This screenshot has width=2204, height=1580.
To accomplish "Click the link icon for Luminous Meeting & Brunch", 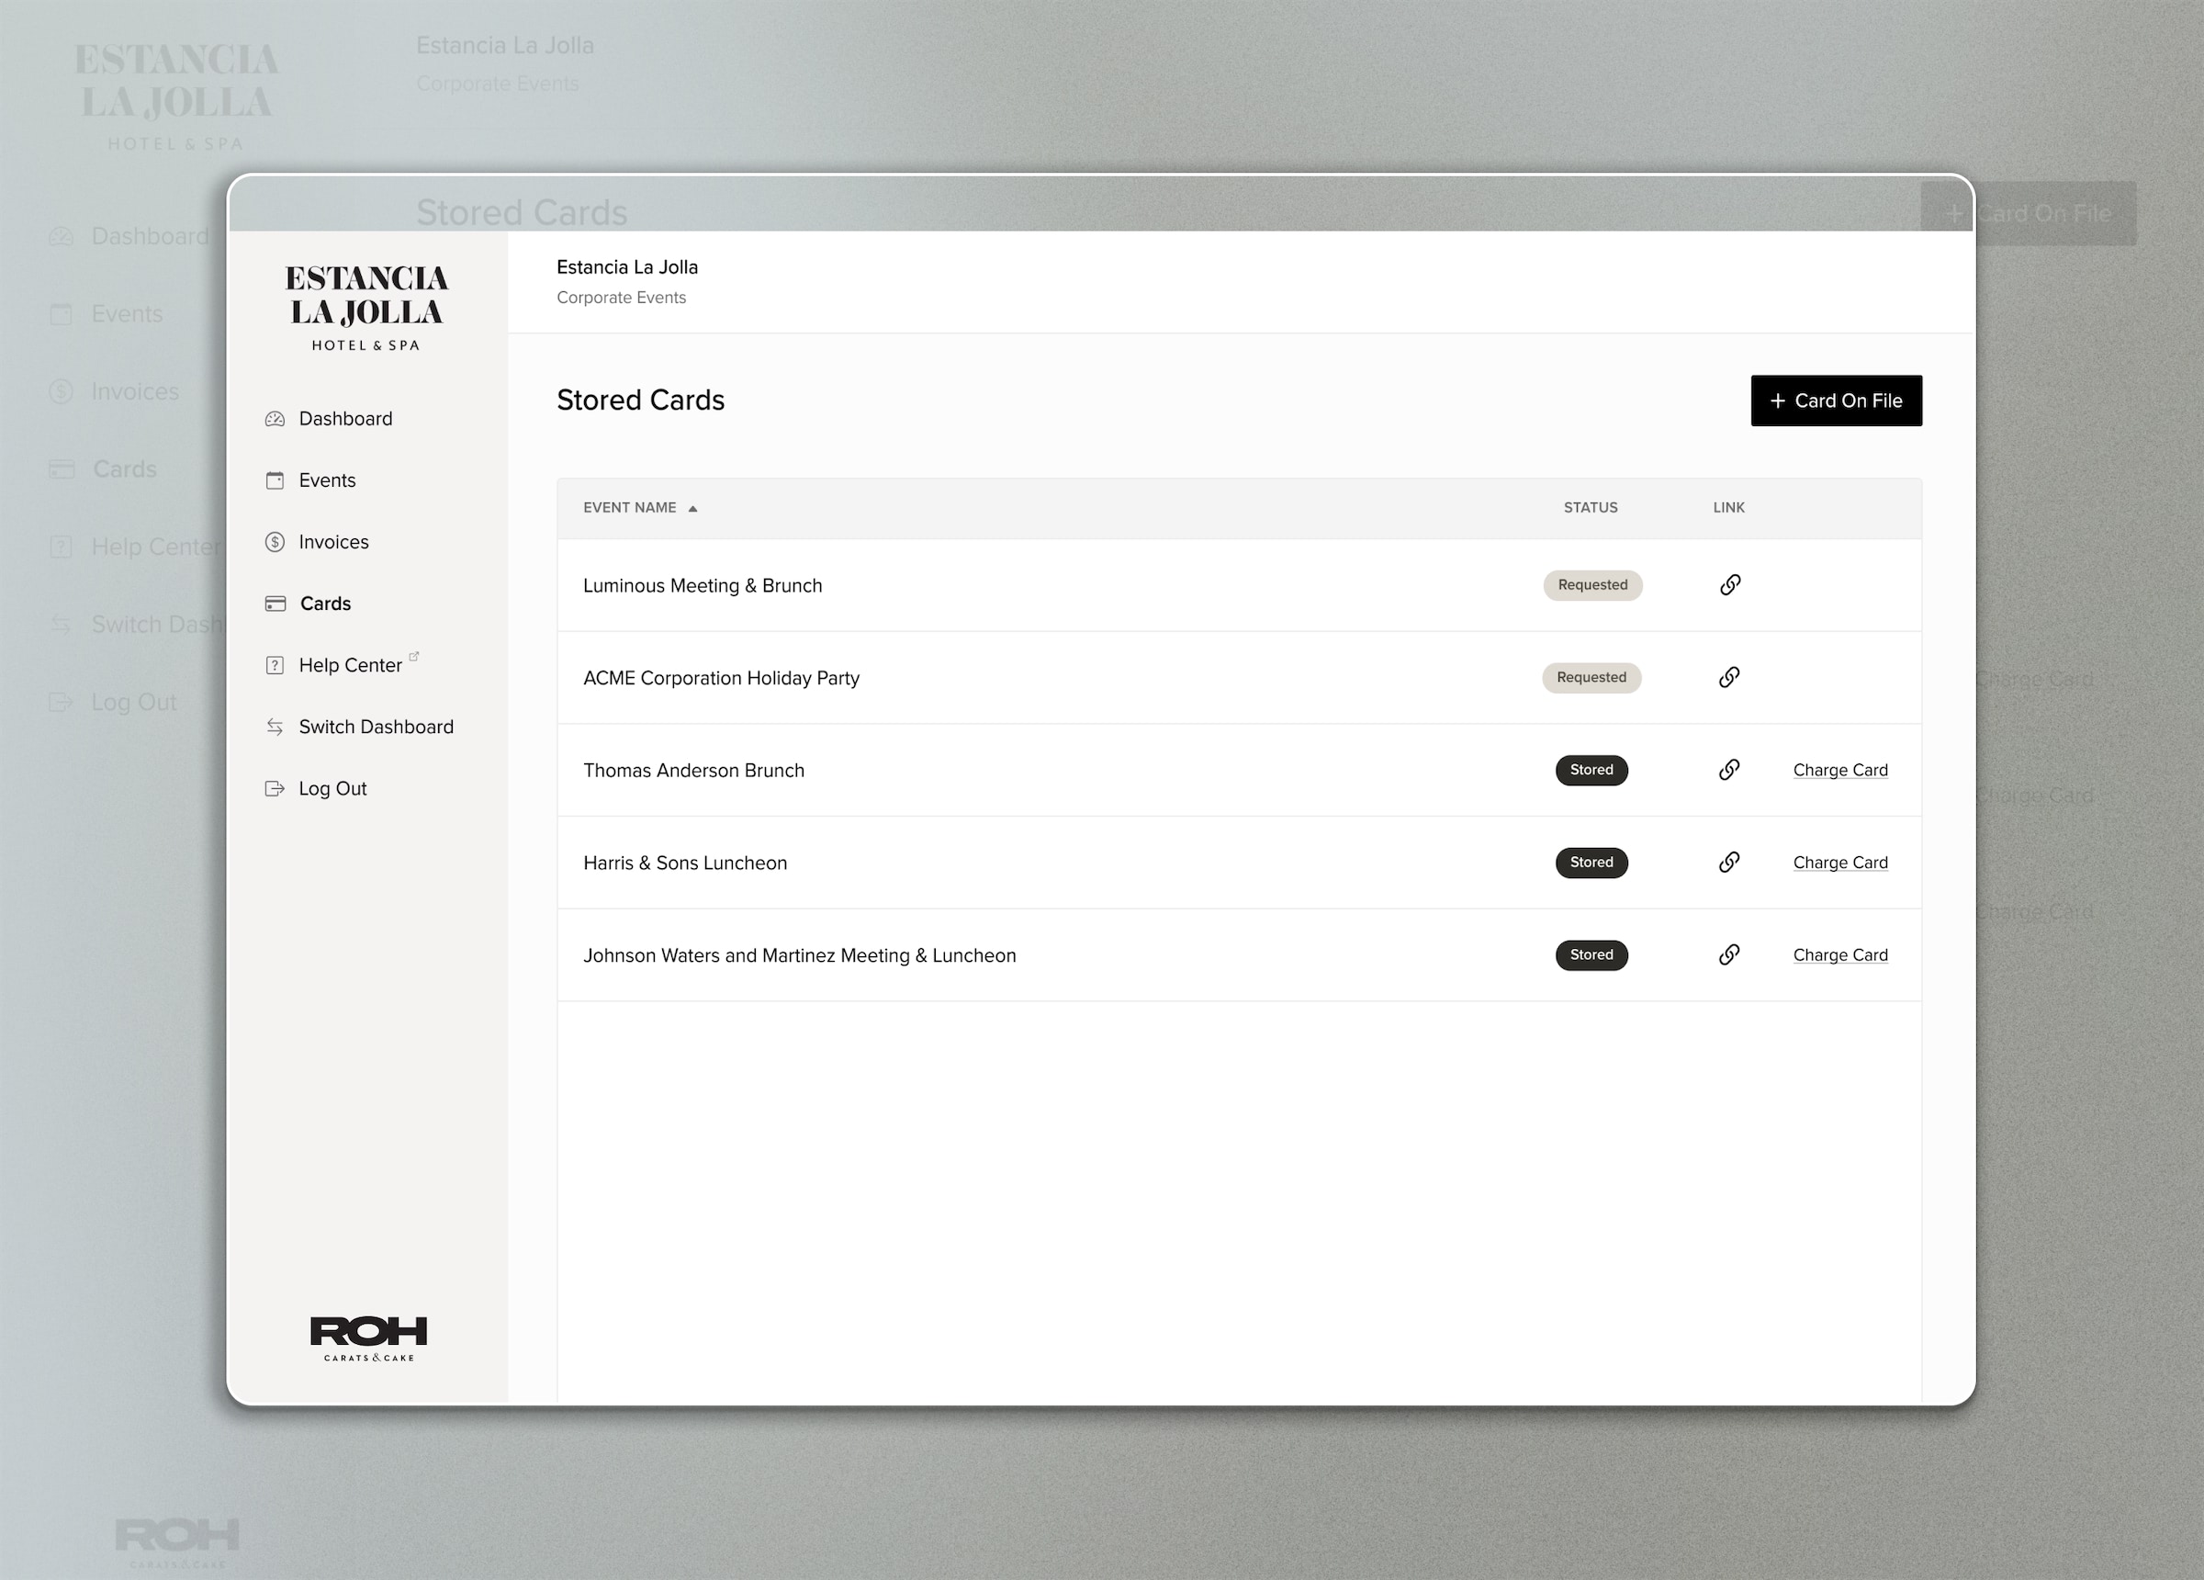I will (1730, 584).
